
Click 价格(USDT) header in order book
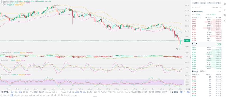pyautogui.click(x=196, y=18)
